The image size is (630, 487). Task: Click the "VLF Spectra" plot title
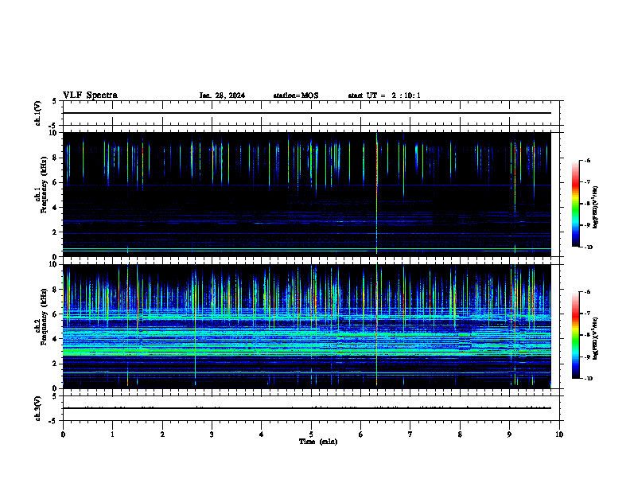90,95
